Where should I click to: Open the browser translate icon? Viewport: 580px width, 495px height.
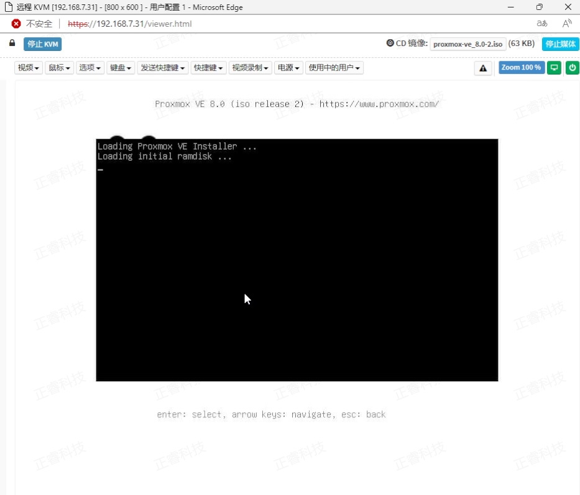click(542, 24)
